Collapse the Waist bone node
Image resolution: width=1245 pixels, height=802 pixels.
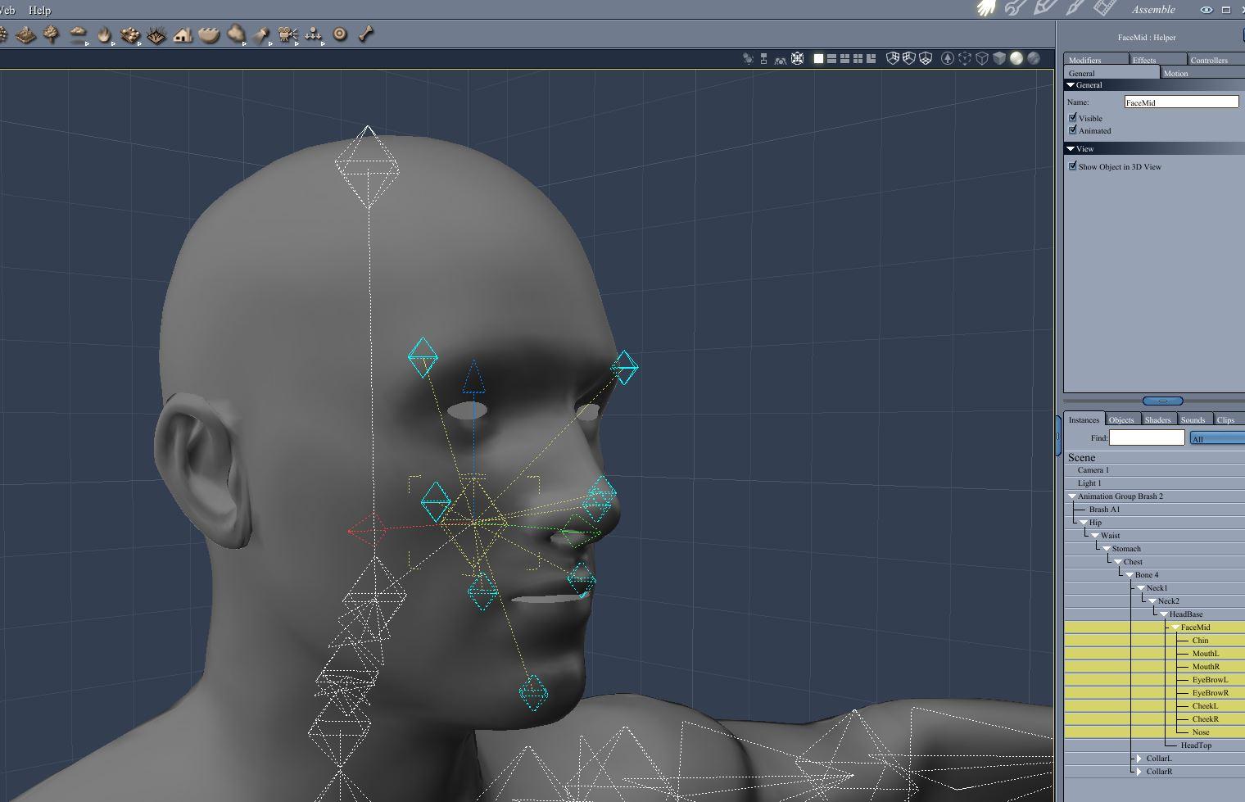click(1095, 536)
